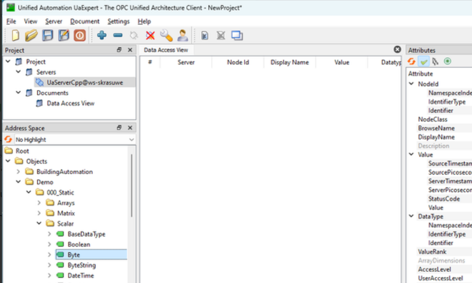The width and height of the screenshot is (472, 283).
Task: Click the Value column header
Action: pyautogui.click(x=341, y=62)
